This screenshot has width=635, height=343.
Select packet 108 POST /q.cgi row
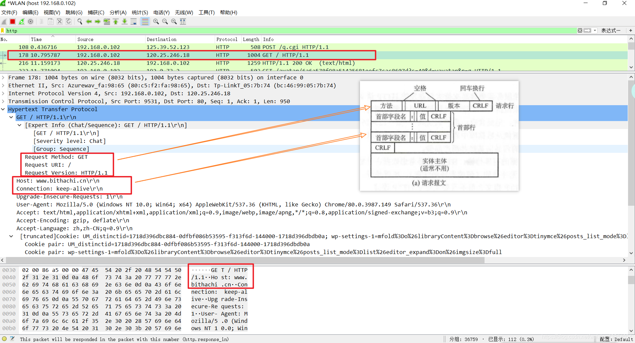click(x=314, y=47)
